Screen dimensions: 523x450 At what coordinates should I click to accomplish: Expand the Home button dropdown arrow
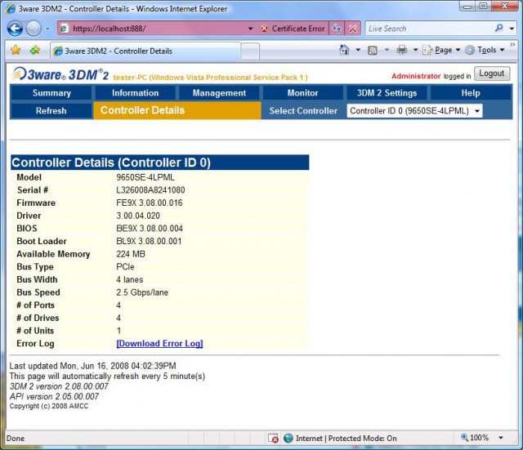pos(358,50)
